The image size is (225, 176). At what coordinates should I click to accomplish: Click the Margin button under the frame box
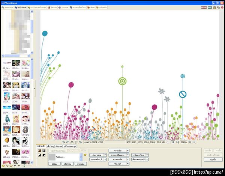(x=67, y=164)
